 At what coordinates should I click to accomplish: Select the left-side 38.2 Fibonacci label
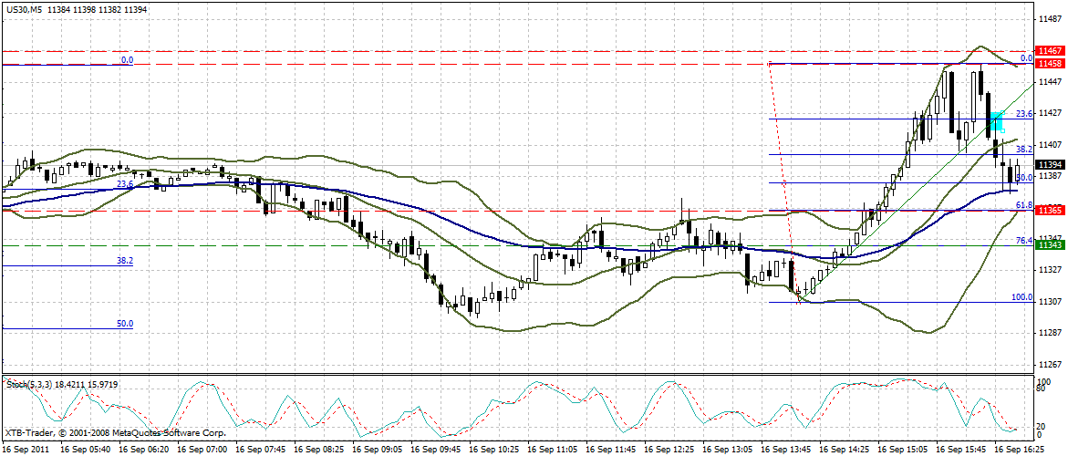pos(125,261)
